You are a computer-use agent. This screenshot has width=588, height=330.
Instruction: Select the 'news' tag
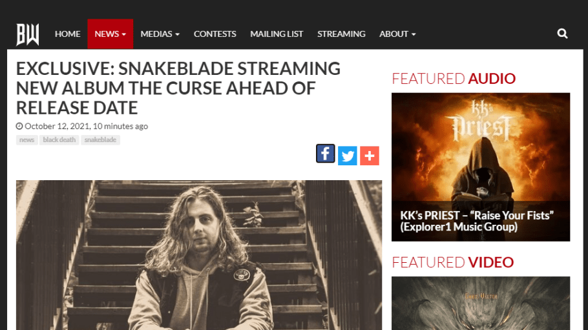tap(26, 140)
